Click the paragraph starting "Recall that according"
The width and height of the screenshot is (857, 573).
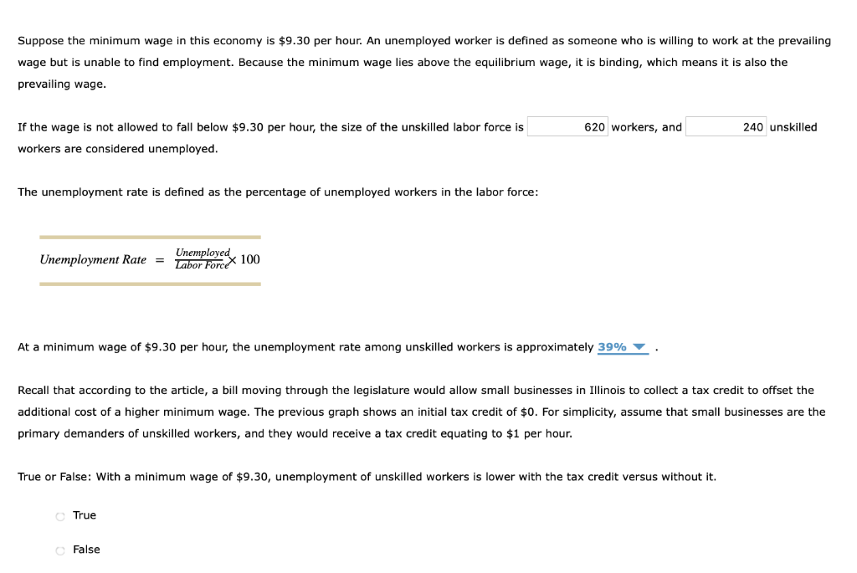point(422,412)
